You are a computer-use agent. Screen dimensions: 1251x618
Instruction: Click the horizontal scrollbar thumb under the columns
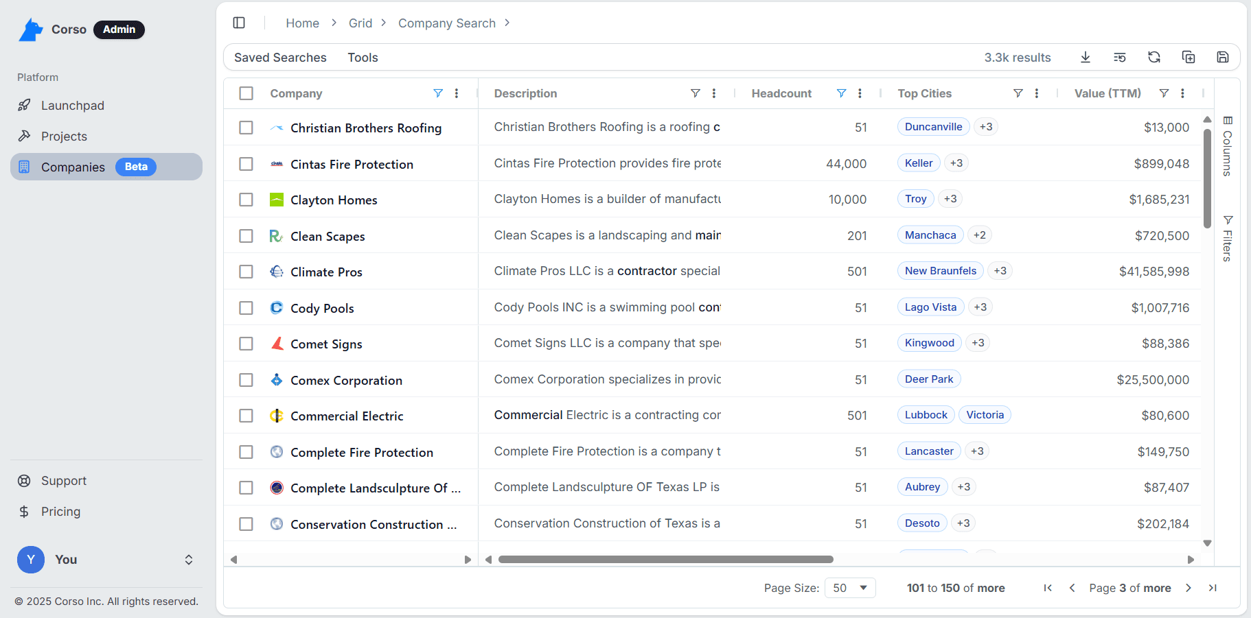point(666,560)
